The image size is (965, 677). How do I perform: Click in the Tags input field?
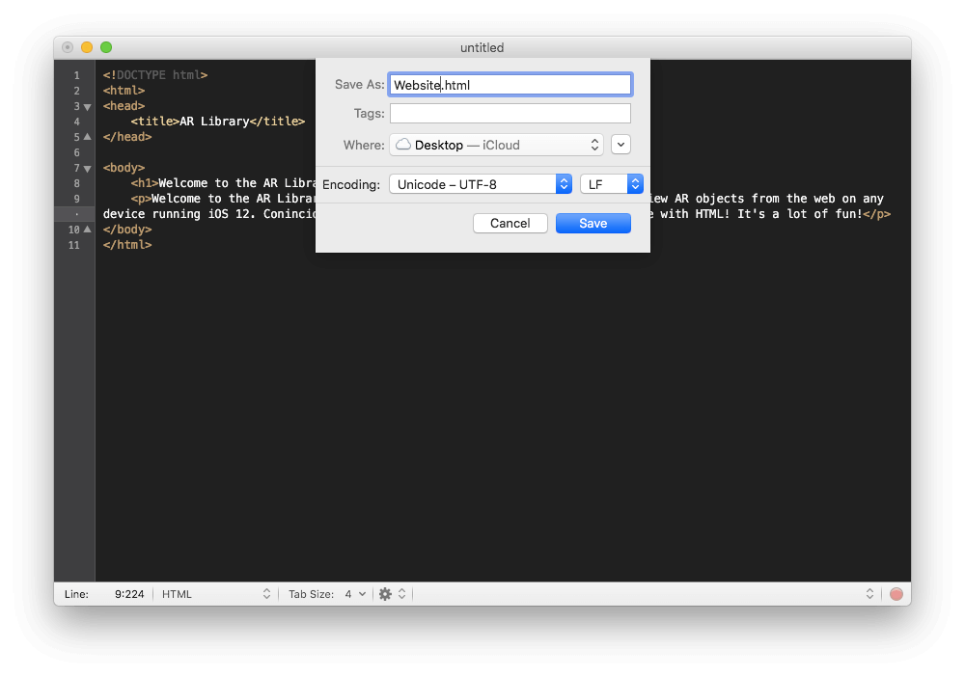tap(510, 114)
